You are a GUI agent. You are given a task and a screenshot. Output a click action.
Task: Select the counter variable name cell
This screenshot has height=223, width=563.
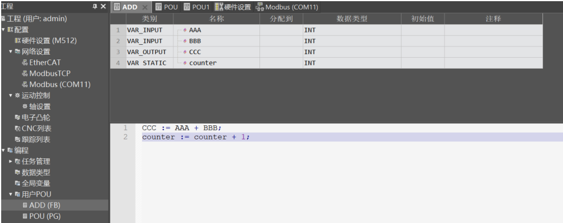click(x=216, y=63)
